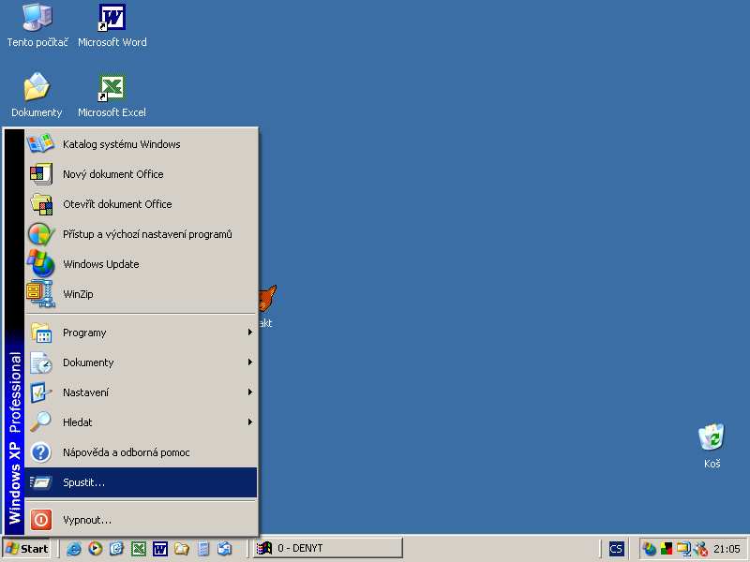Click Vypnout... to shut down
The height and width of the screenshot is (562, 750).
click(x=141, y=520)
